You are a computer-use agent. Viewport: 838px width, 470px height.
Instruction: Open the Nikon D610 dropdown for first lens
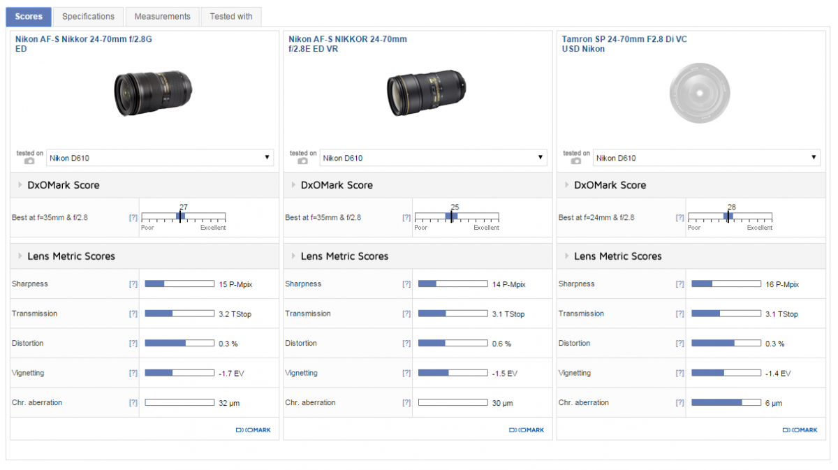pos(160,158)
